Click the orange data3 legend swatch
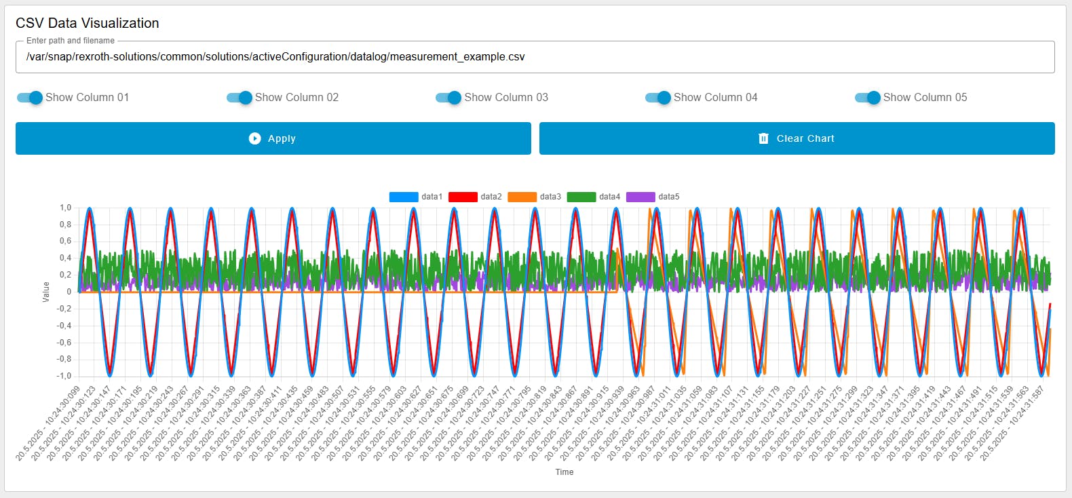Screen dimensions: 1072x498 522,197
